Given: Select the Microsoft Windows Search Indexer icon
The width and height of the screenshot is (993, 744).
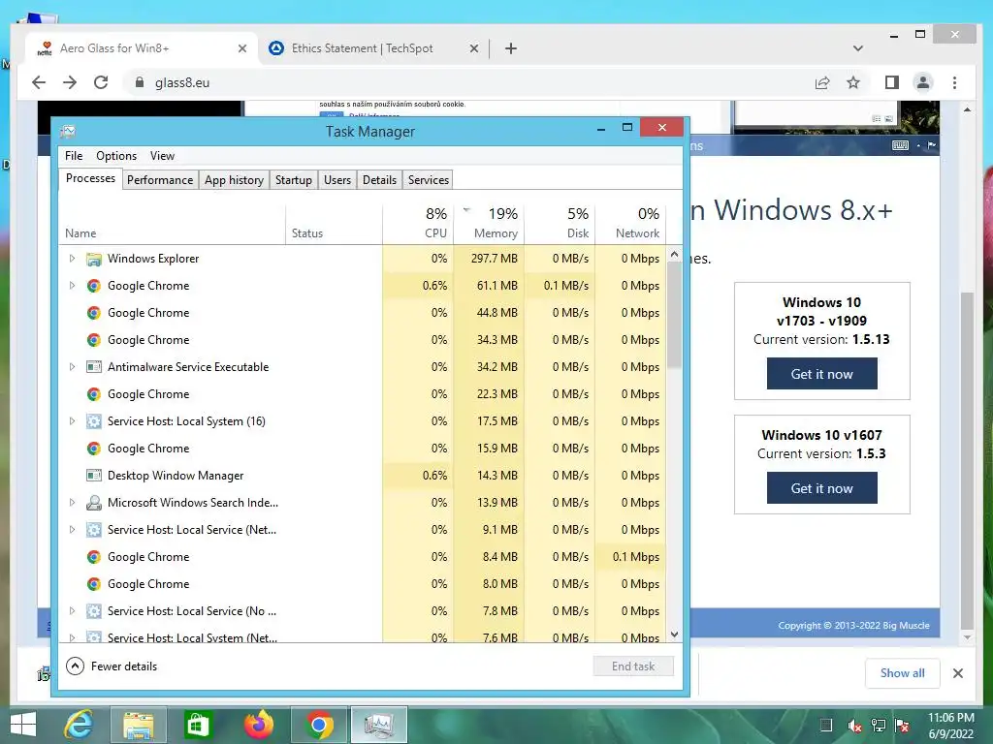Looking at the screenshot, I should [x=94, y=503].
